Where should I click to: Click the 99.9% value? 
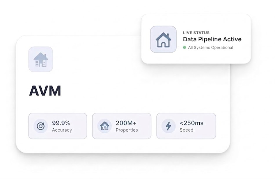(61, 123)
